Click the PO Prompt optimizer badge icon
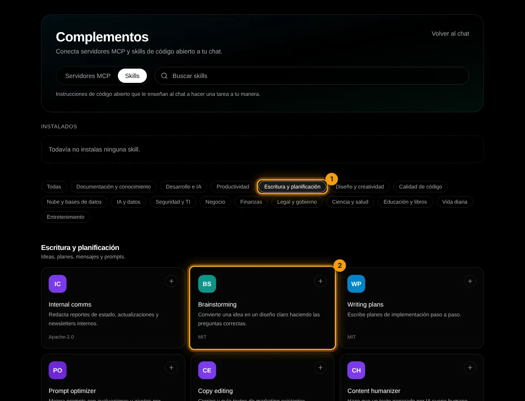The height and width of the screenshot is (401, 525). tap(58, 370)
